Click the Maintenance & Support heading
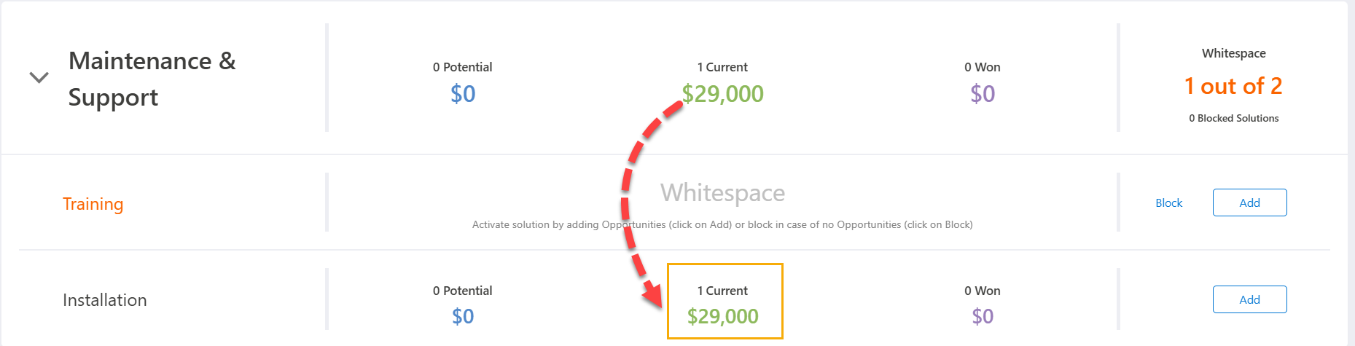The height and width of the screenshot is (346, 1355). point(152,79)
